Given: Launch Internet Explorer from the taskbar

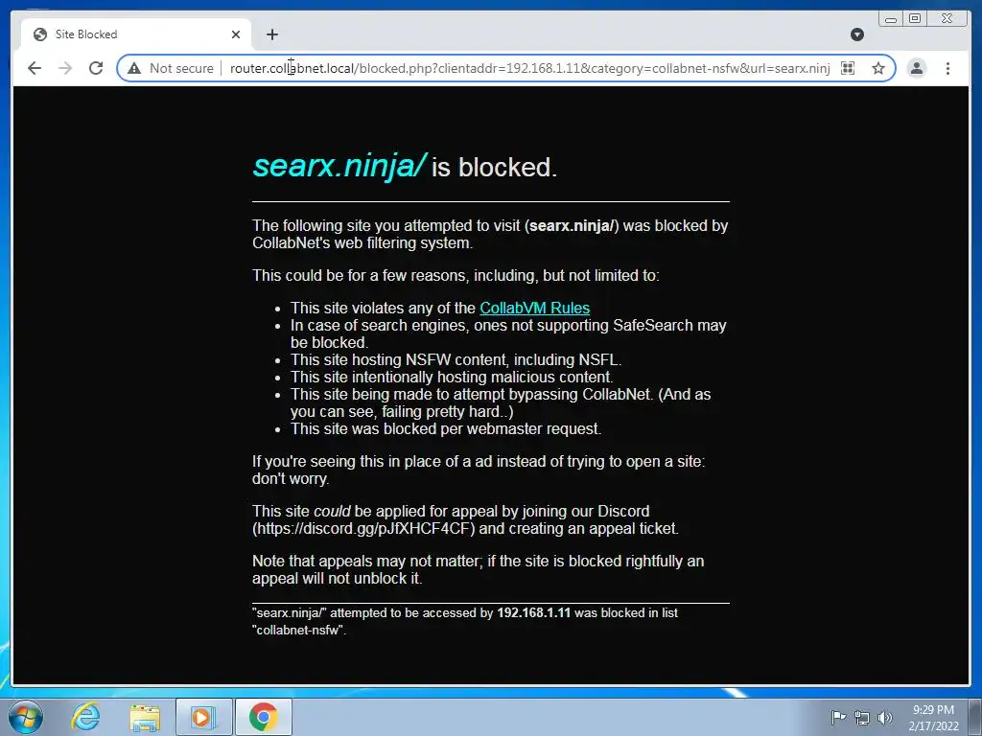Looking at the screenshot, I should [x=85, y=717].
